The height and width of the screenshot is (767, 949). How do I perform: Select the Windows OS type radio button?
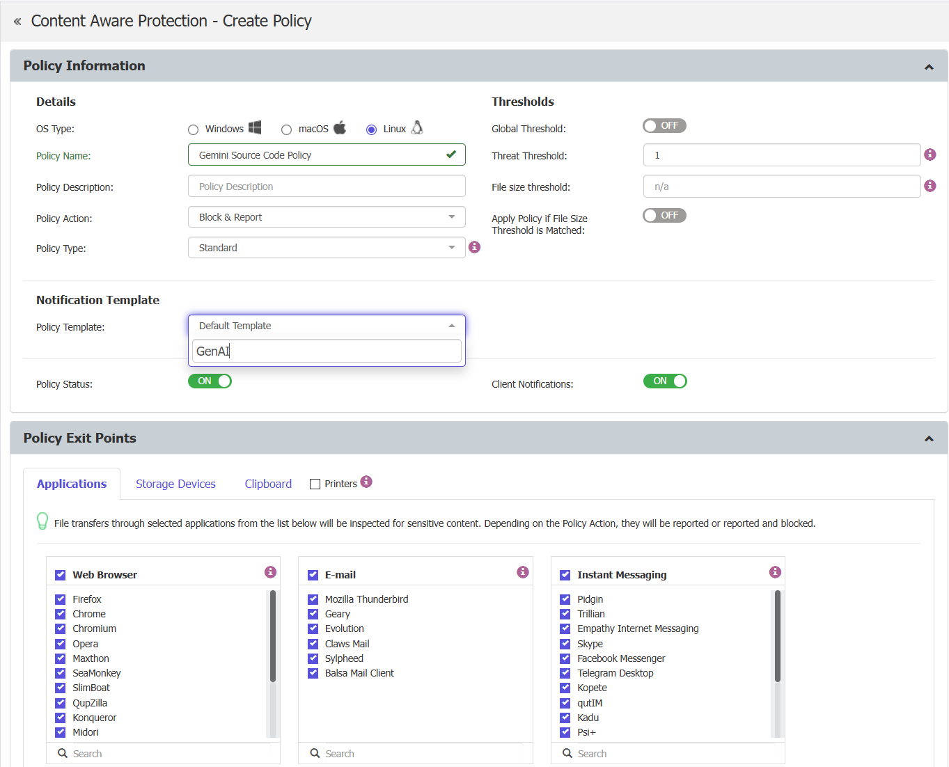(x=194, y=129)
